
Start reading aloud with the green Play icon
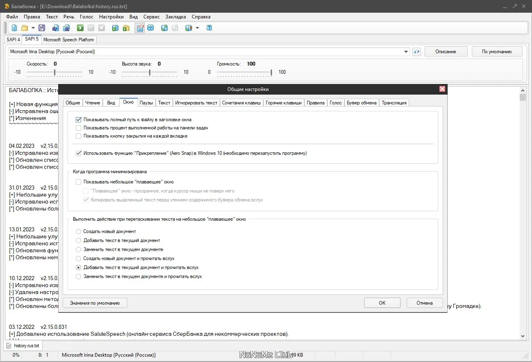click(x=80, y=28)
